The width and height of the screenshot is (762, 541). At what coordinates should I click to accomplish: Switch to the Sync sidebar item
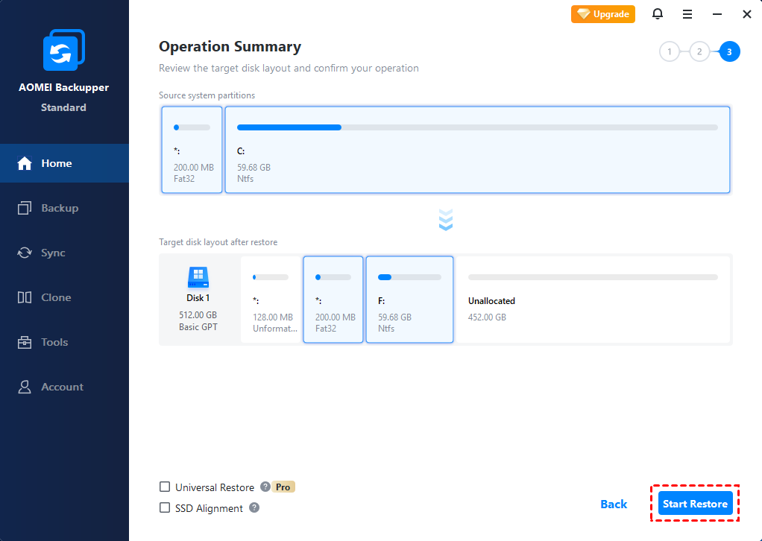53,253
